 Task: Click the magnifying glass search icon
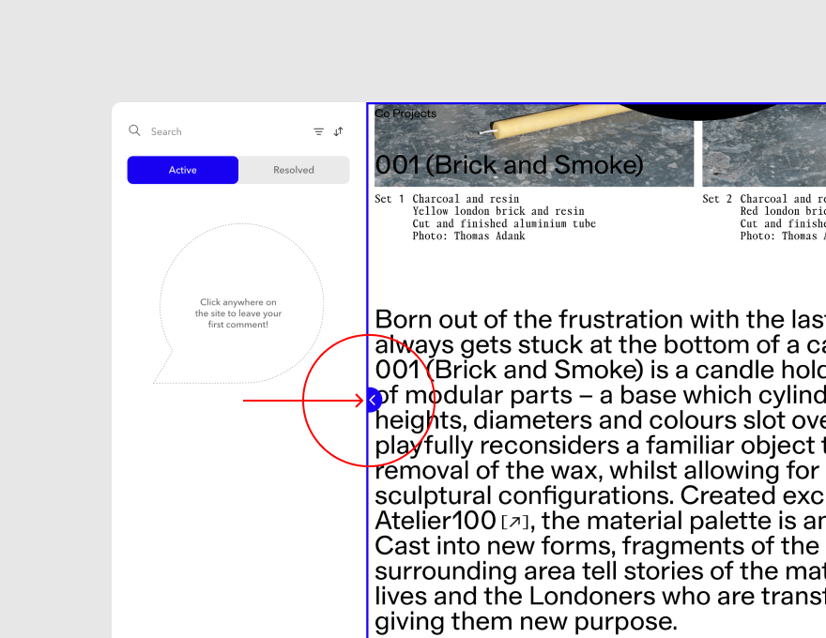click(x=135, y=131)
